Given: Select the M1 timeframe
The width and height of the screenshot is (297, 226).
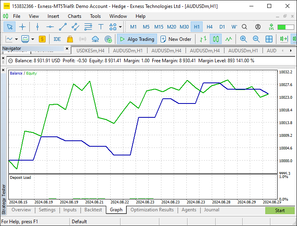Looking at the screenshot, I should (x=133, y=27).
